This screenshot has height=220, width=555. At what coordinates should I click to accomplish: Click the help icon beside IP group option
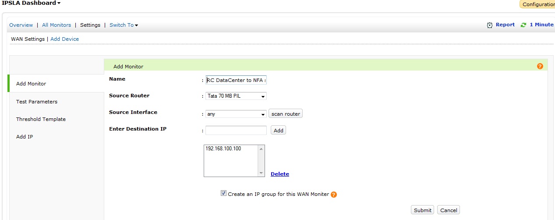tap(334, 195)
